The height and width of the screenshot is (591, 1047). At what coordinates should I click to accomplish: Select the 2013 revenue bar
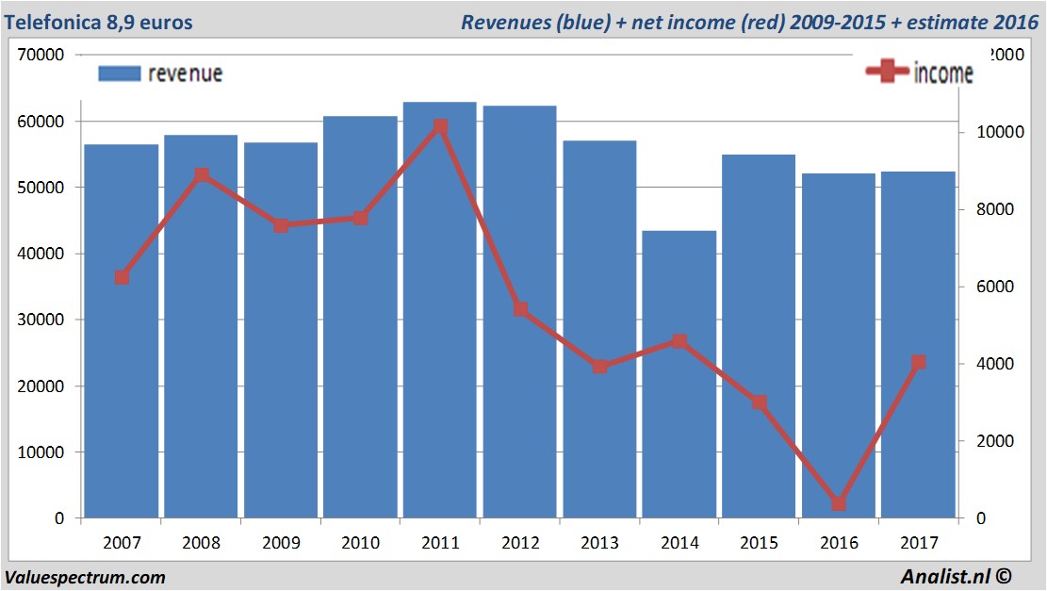599,329
